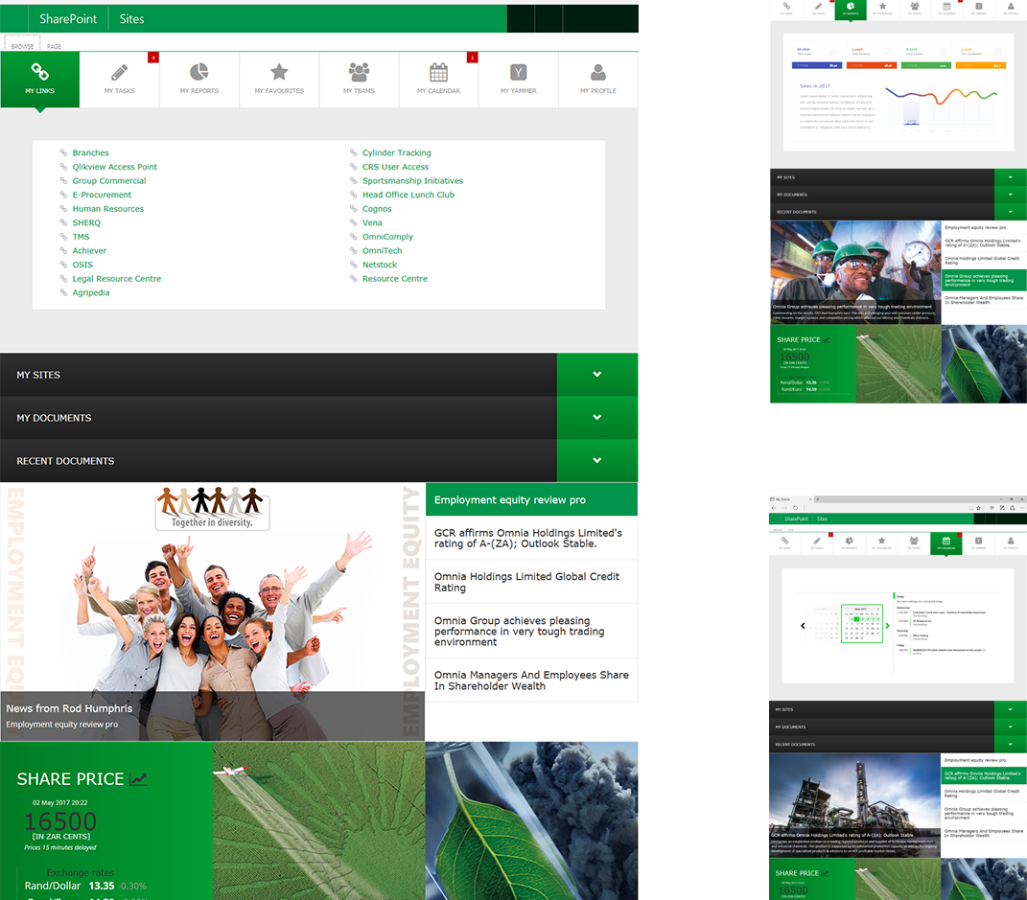Viewport: 1027px width, 900px height.
Task: Open the Qlikview Access Point link
Action: click(114, 167)
